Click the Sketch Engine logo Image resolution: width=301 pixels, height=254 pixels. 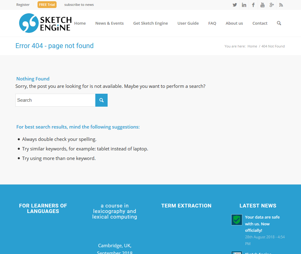click(45, 23)
